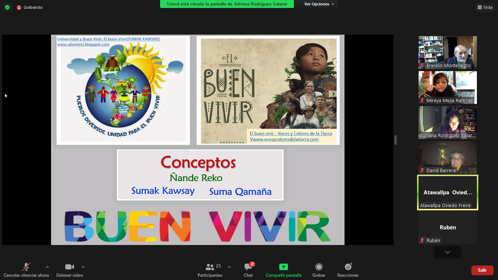
Task: Open the www.ubvmimi.blogspot.com link
Action: (x=83, y=44)
